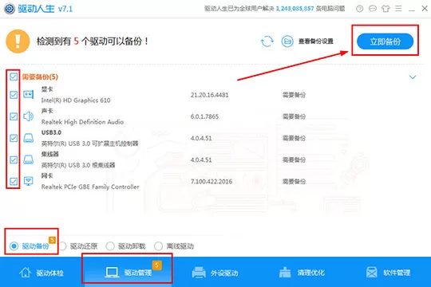
Task: Switch to the 外设驱动 tab
Action: pos(215,273)
